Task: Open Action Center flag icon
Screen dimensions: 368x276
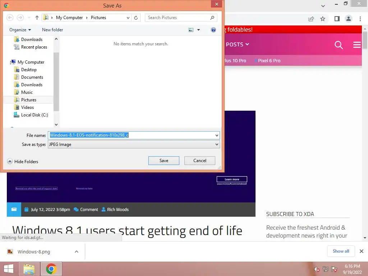Action: [334, 269]
